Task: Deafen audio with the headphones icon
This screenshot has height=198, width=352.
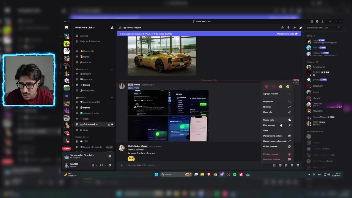Action: click(x=101, y=165)
